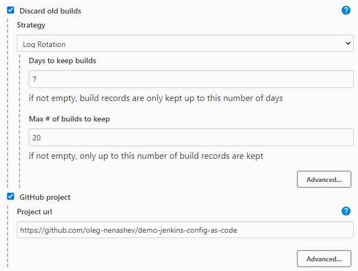The height and width of the screenshot is (271, 358).
Task: Select the Strategy label heading
Action: click(x=31, y=25)
